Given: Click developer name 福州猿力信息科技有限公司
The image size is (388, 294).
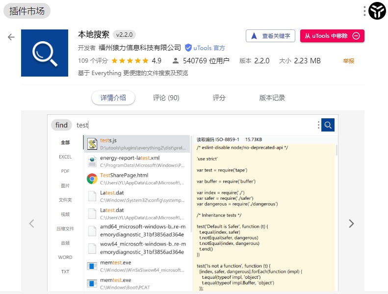Looking at the screenshot, I should pyautogui.click(x=140, y=48).
